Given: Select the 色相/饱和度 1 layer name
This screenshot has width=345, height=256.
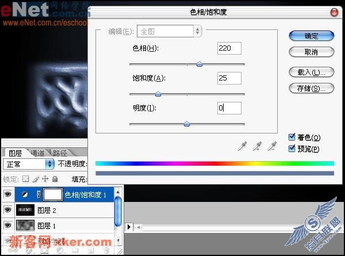Looking at the screenshot, I should (x=86, y=195).
